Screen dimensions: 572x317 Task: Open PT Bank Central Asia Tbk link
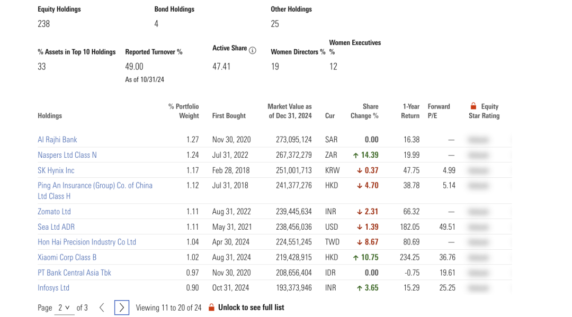click(x=74, y=273)
